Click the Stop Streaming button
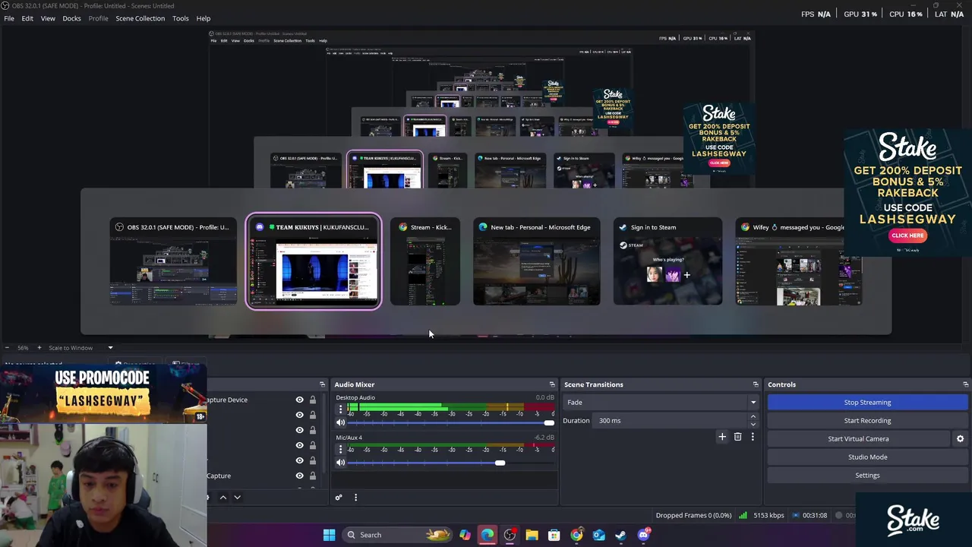 pyautogui.click(x=867, y=403)
